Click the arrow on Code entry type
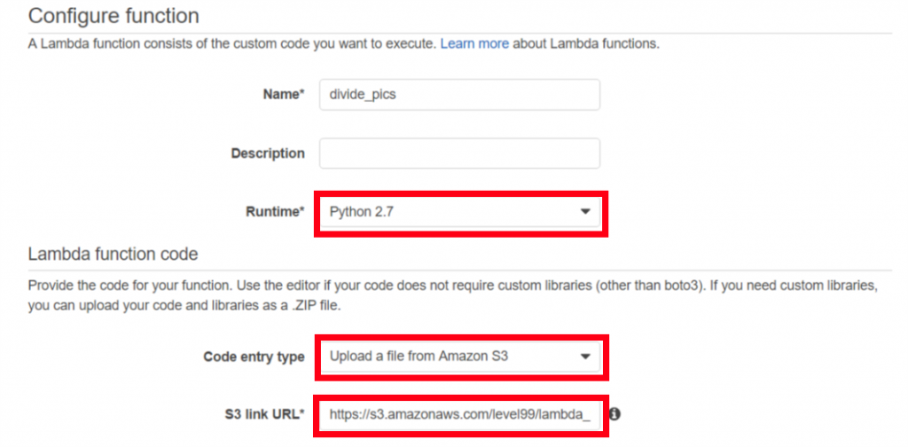Image resolution: width=908 pixels, height=447 pixels. 585,357
